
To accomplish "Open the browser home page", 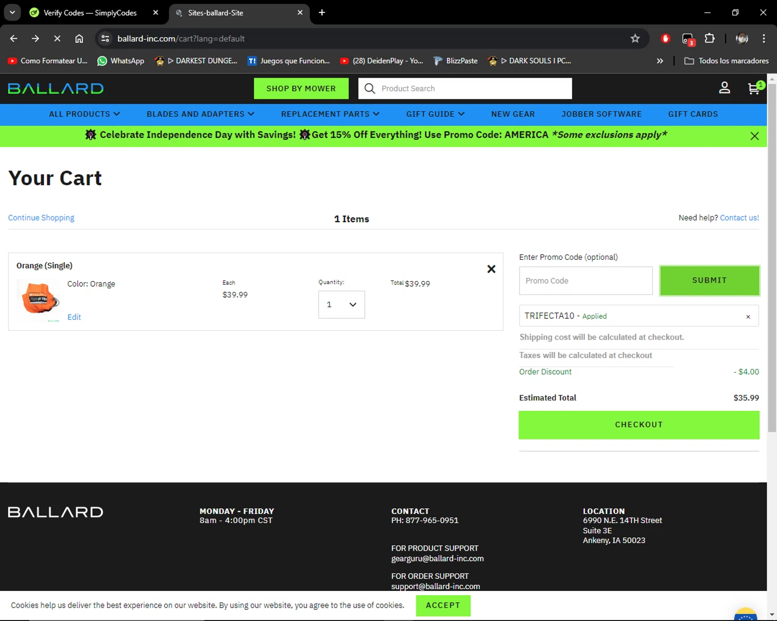I will [79, 38].
